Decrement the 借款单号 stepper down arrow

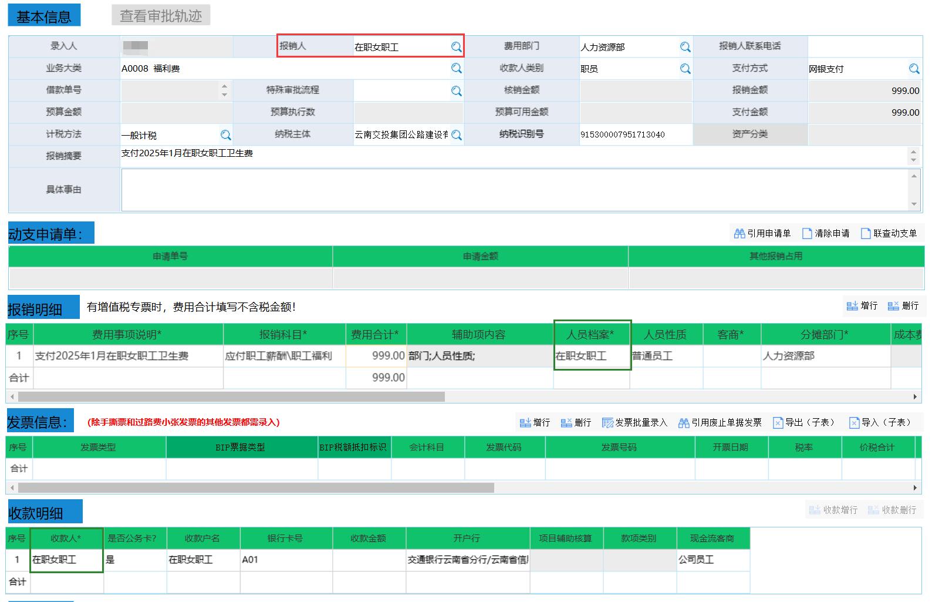[224, 94]
